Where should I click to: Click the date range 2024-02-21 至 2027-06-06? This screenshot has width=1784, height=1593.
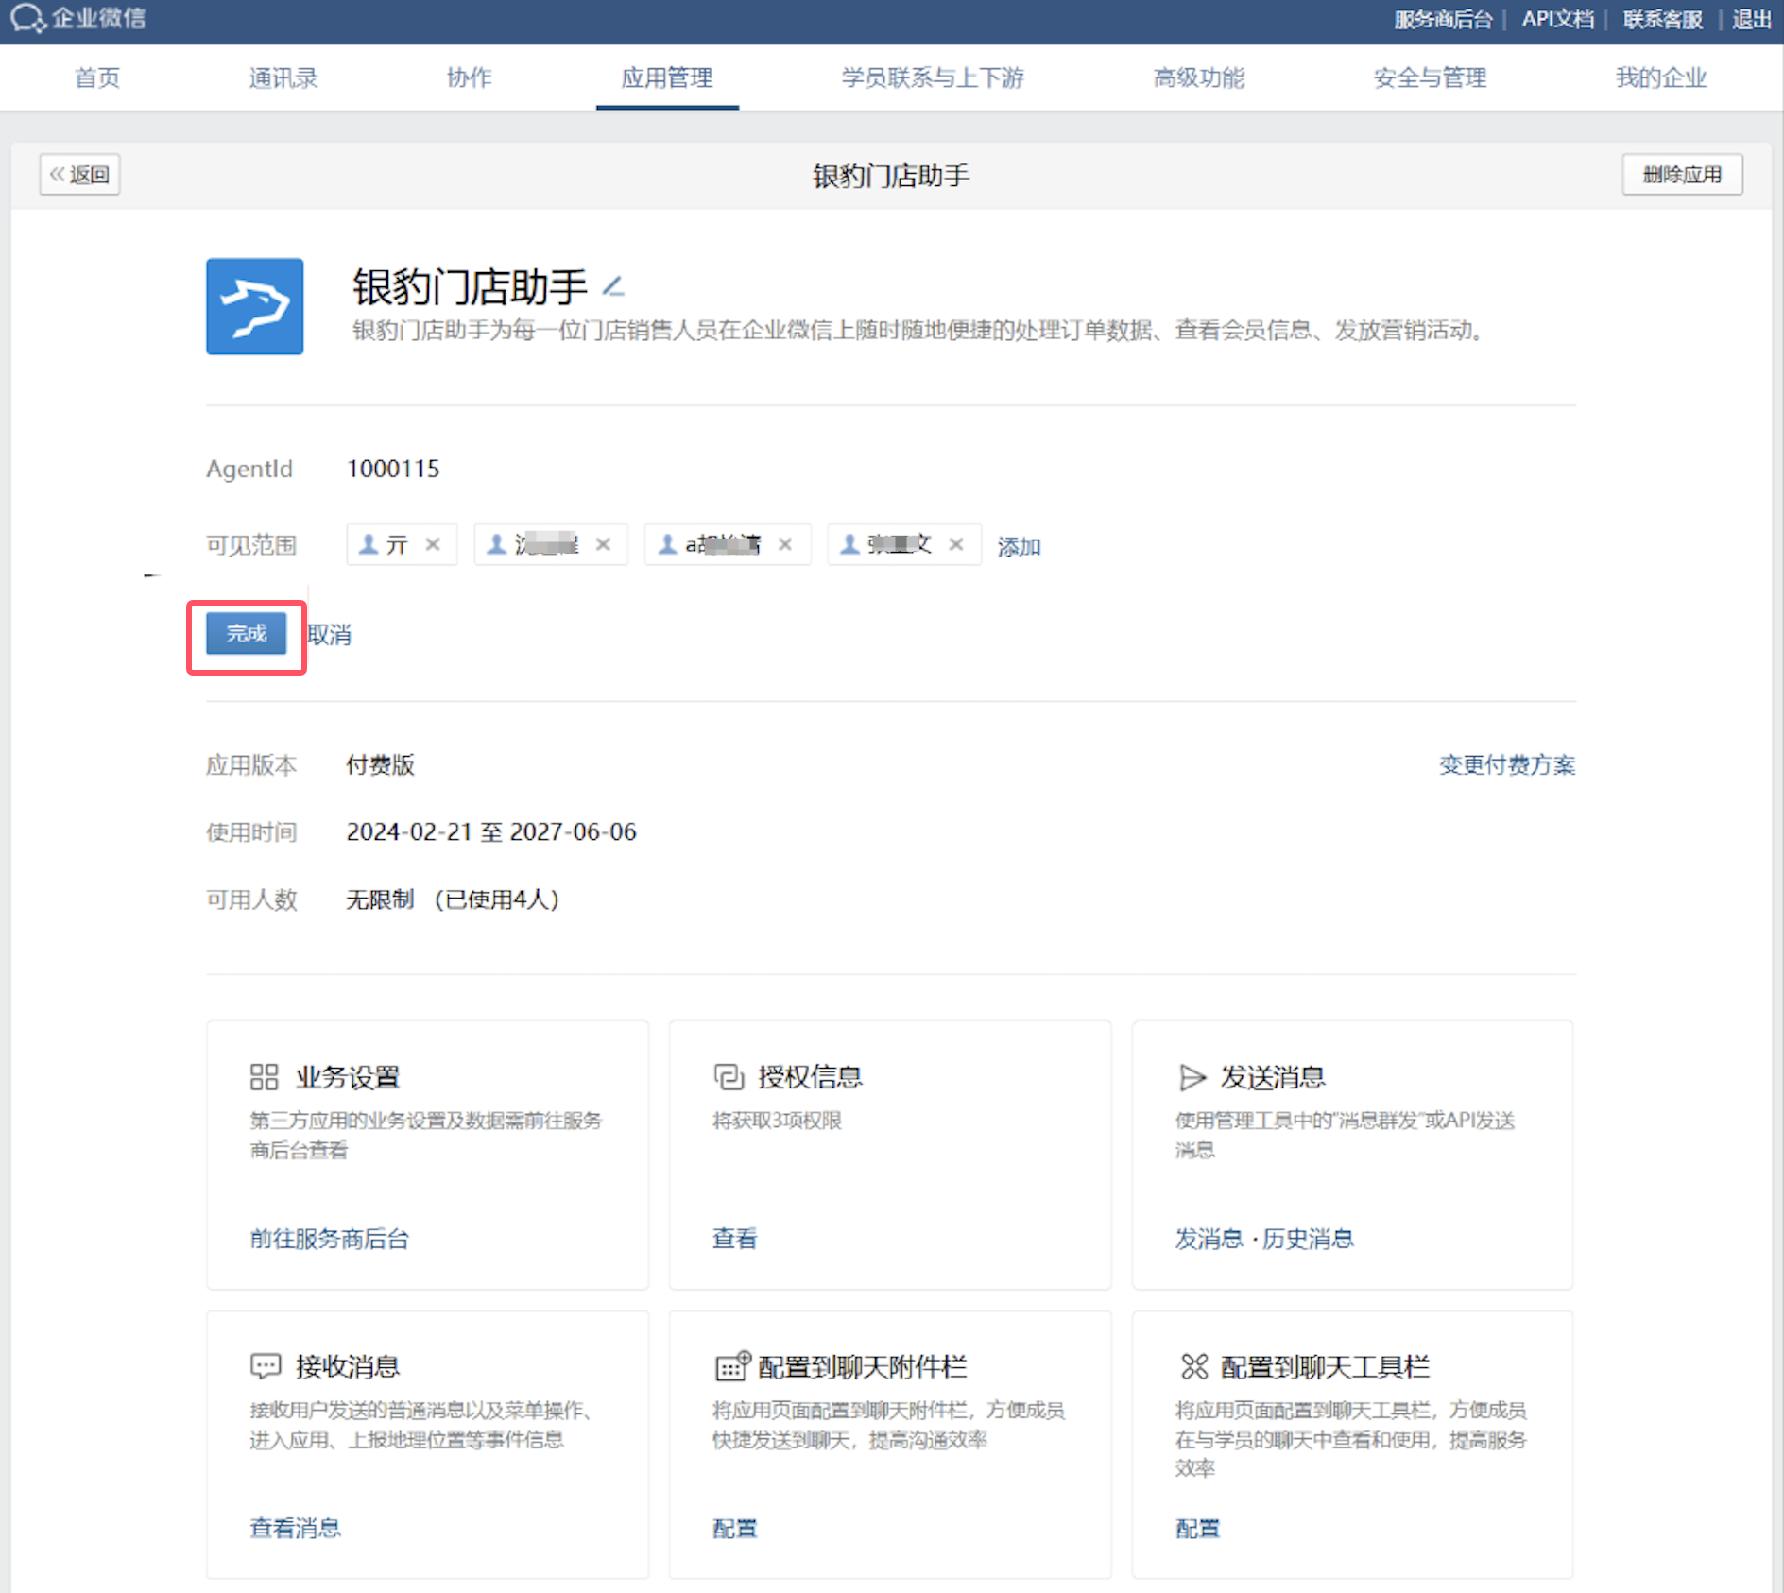coord(491,831)
